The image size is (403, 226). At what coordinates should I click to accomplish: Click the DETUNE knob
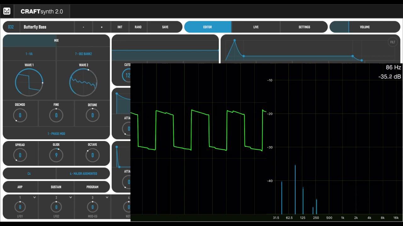93,115
